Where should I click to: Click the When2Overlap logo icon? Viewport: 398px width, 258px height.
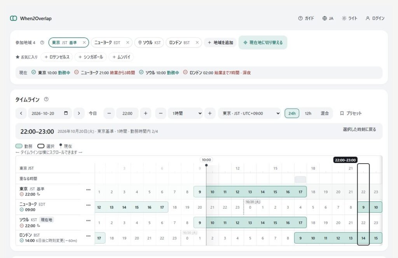pyautogui.click(x=14, y=18)
